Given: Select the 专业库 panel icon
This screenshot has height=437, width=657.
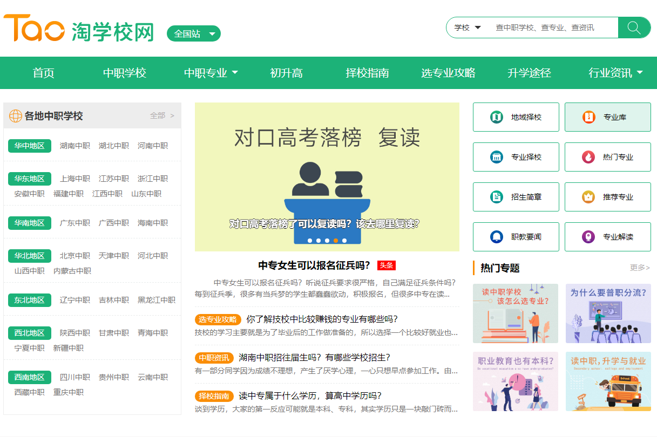Looking at the screenshot, I should click(x=588, y=117).
